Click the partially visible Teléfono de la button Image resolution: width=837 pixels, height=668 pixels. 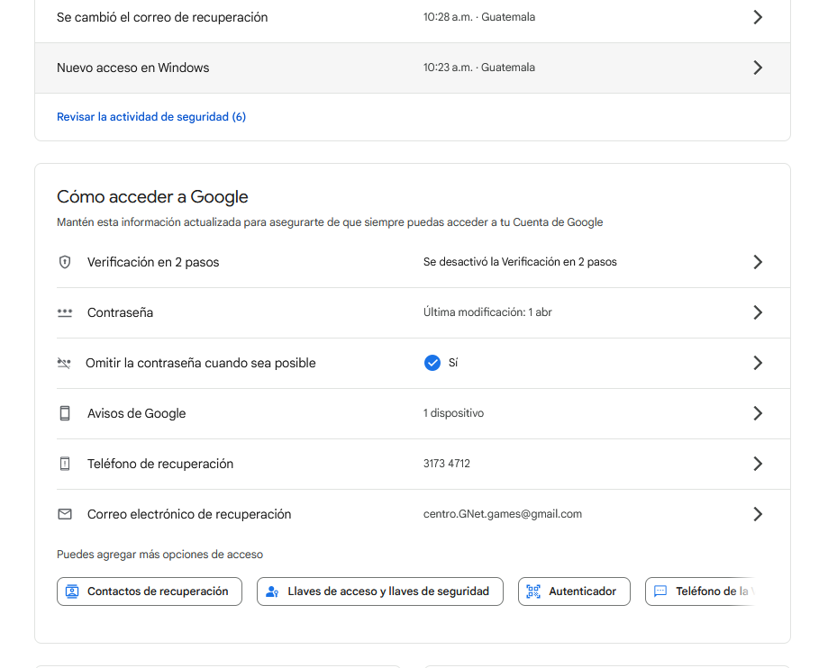(703, 591)
